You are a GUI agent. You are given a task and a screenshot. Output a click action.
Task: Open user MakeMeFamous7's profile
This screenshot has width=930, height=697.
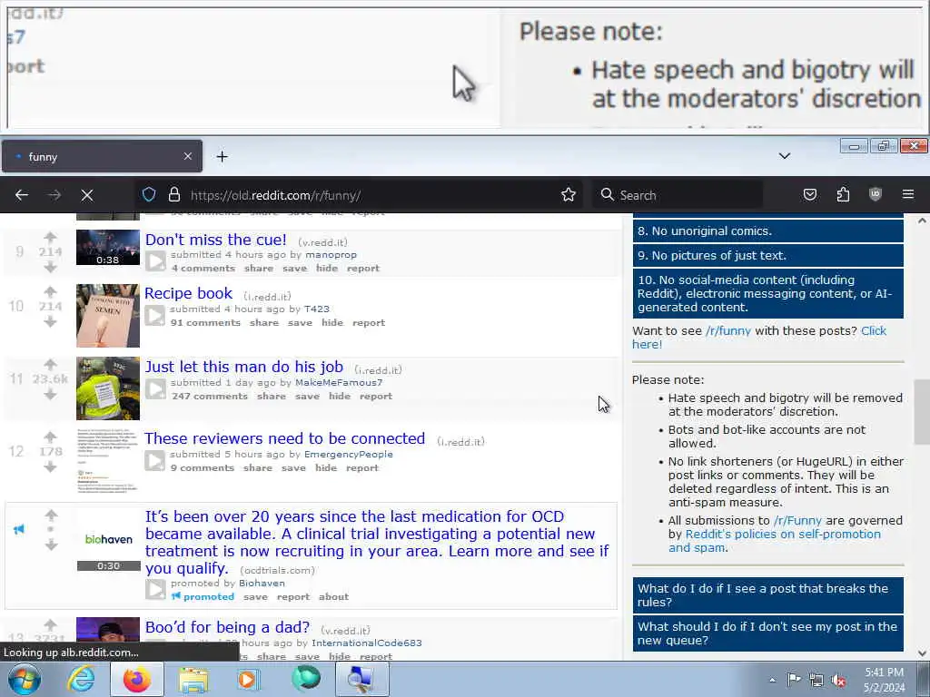tap(339, 382)
